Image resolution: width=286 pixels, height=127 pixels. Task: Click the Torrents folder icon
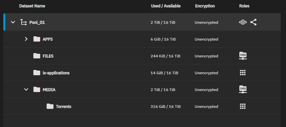50,106
